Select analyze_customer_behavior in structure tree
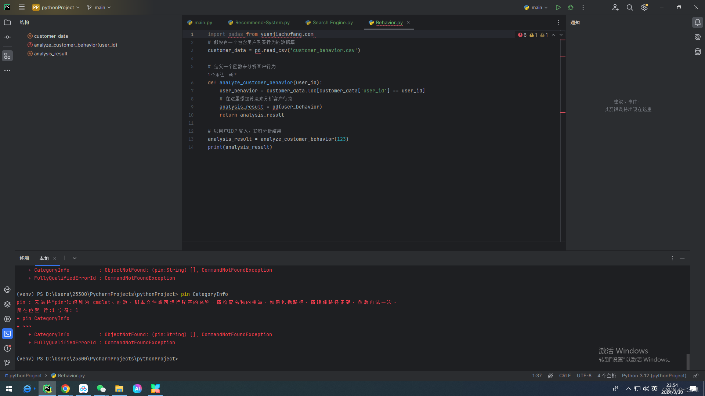Image resolution: width=705 pixels, height=396 pixels. pyautogui.click(x=75, y=45)
